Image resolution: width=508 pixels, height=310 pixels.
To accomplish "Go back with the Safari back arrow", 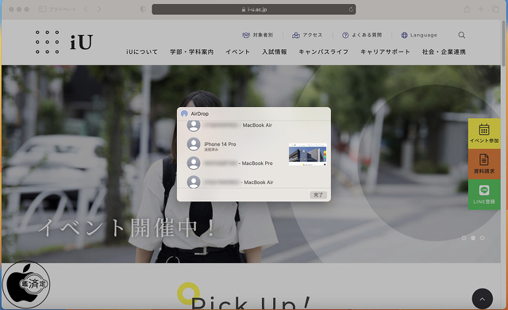I will [x=86, y=9].
